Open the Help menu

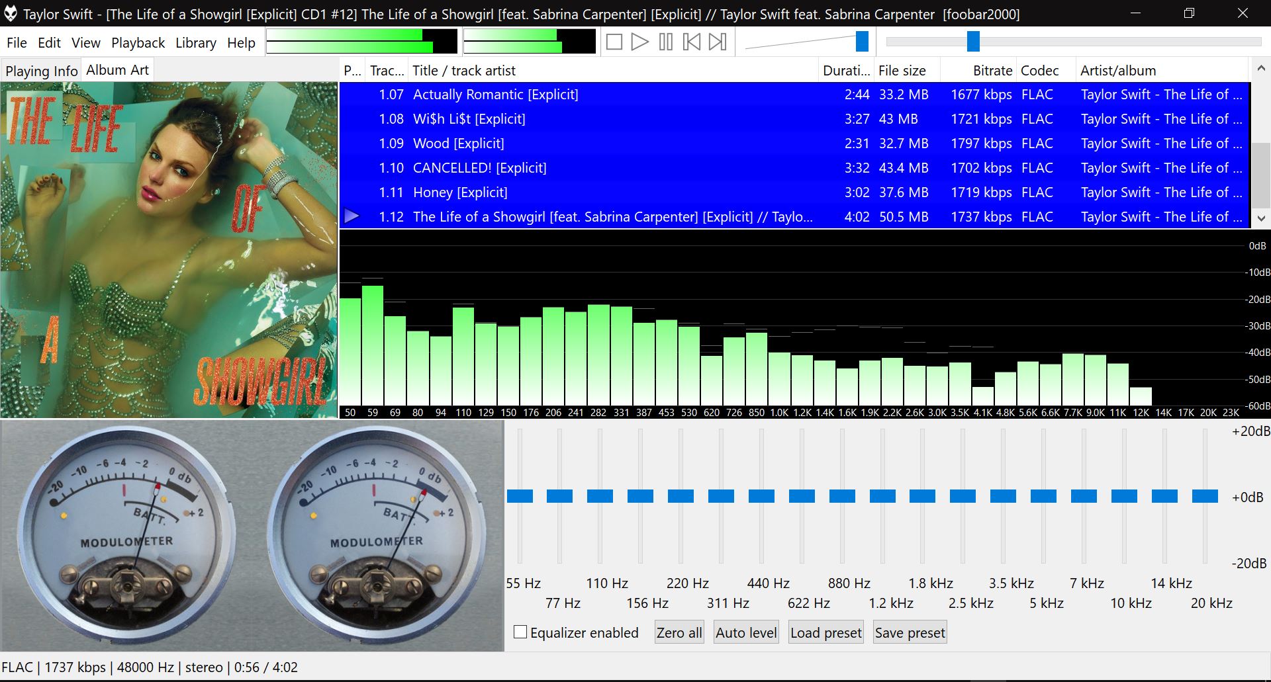point(241,43)
